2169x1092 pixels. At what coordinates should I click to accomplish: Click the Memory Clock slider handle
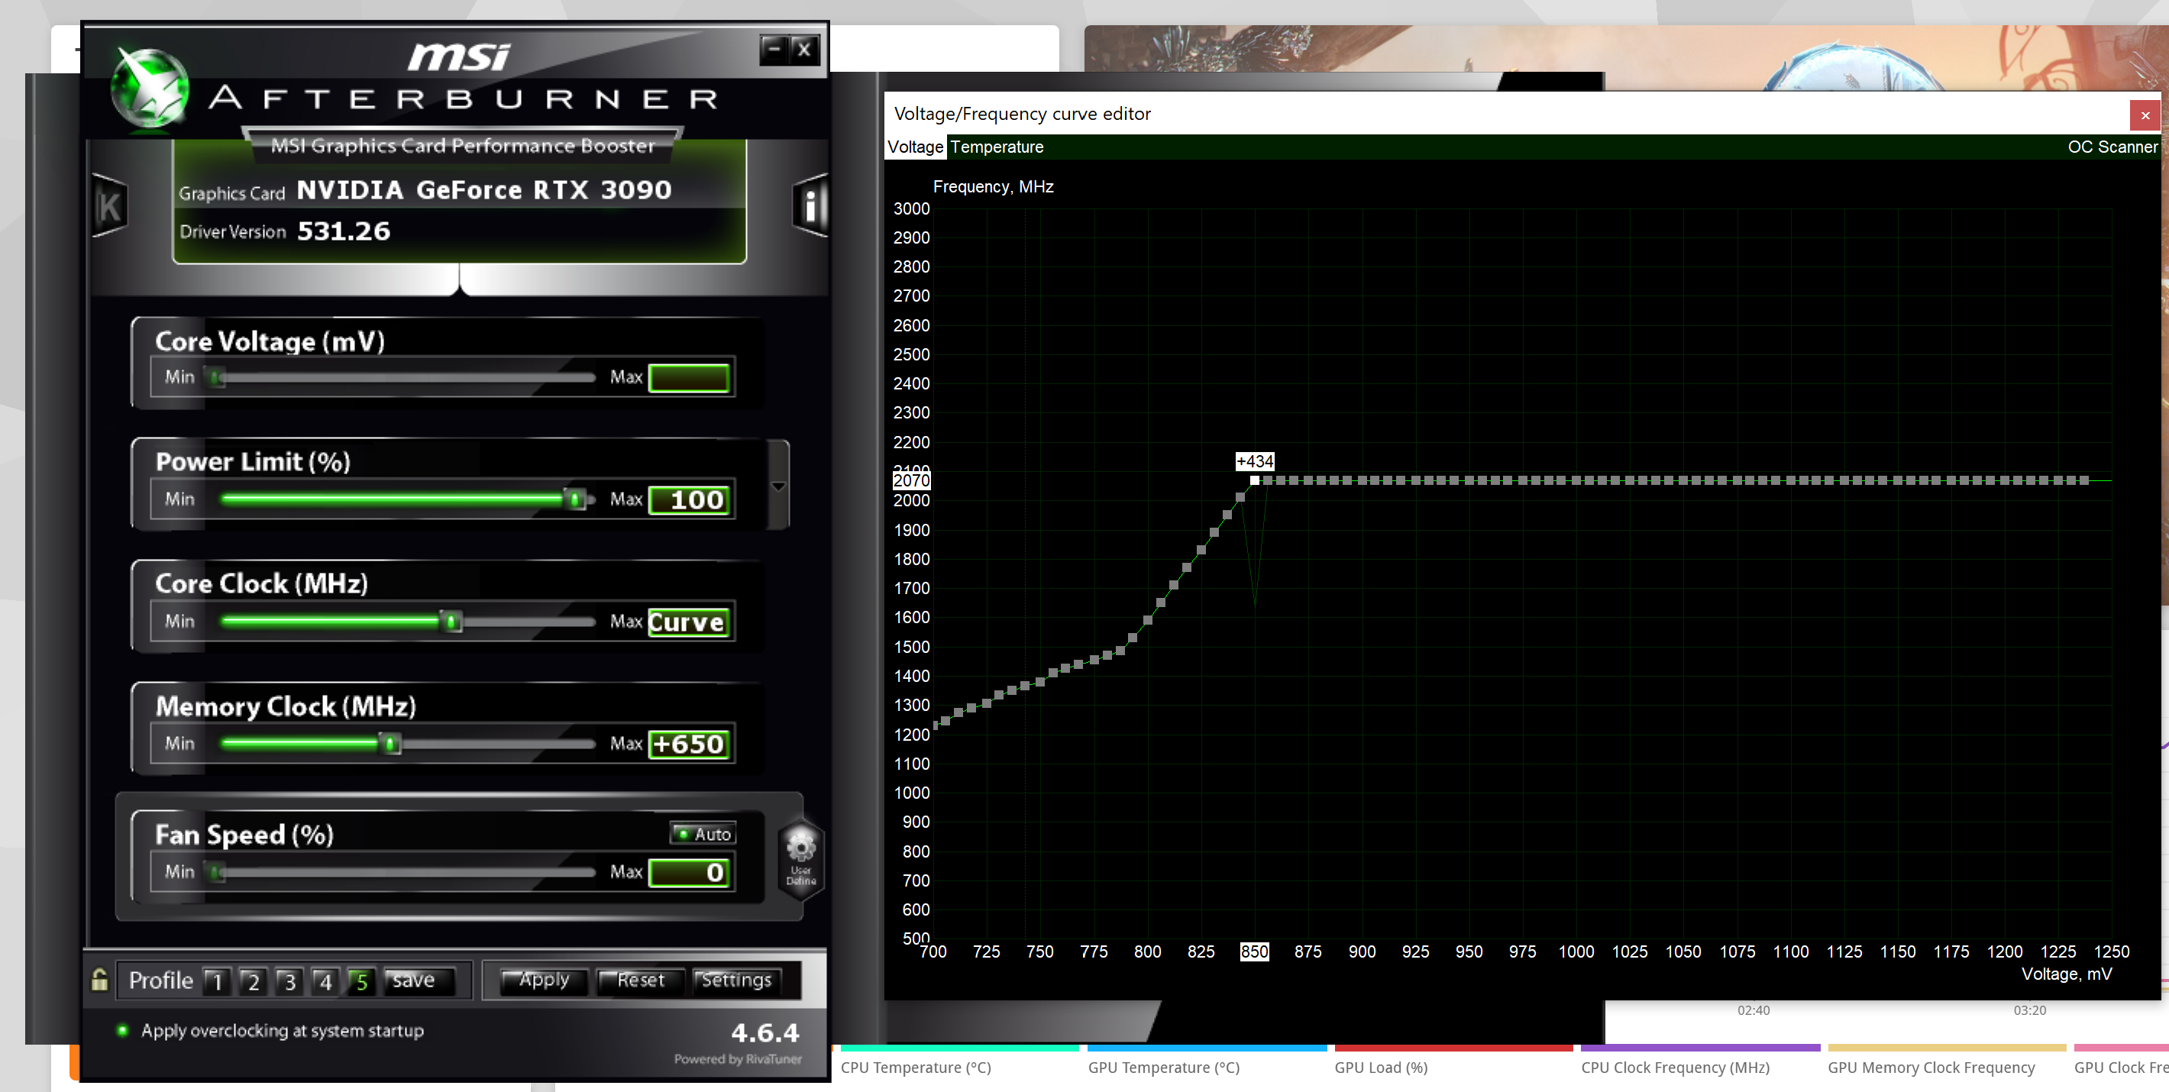tap(390, 744)
